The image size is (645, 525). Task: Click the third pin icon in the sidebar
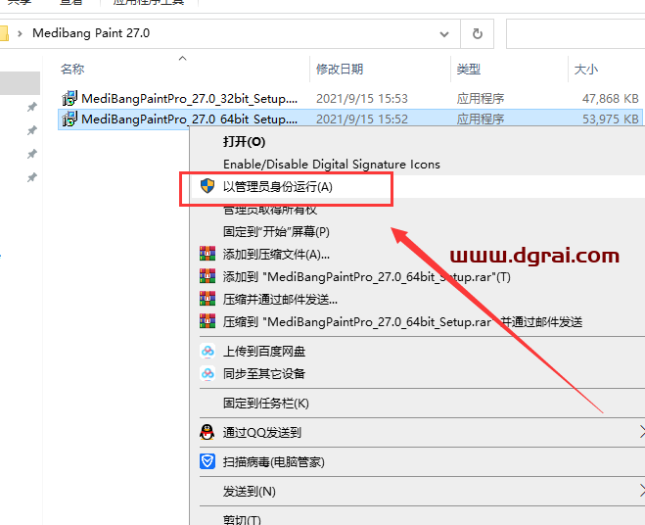pyautogui.click(x=31, y=154)
